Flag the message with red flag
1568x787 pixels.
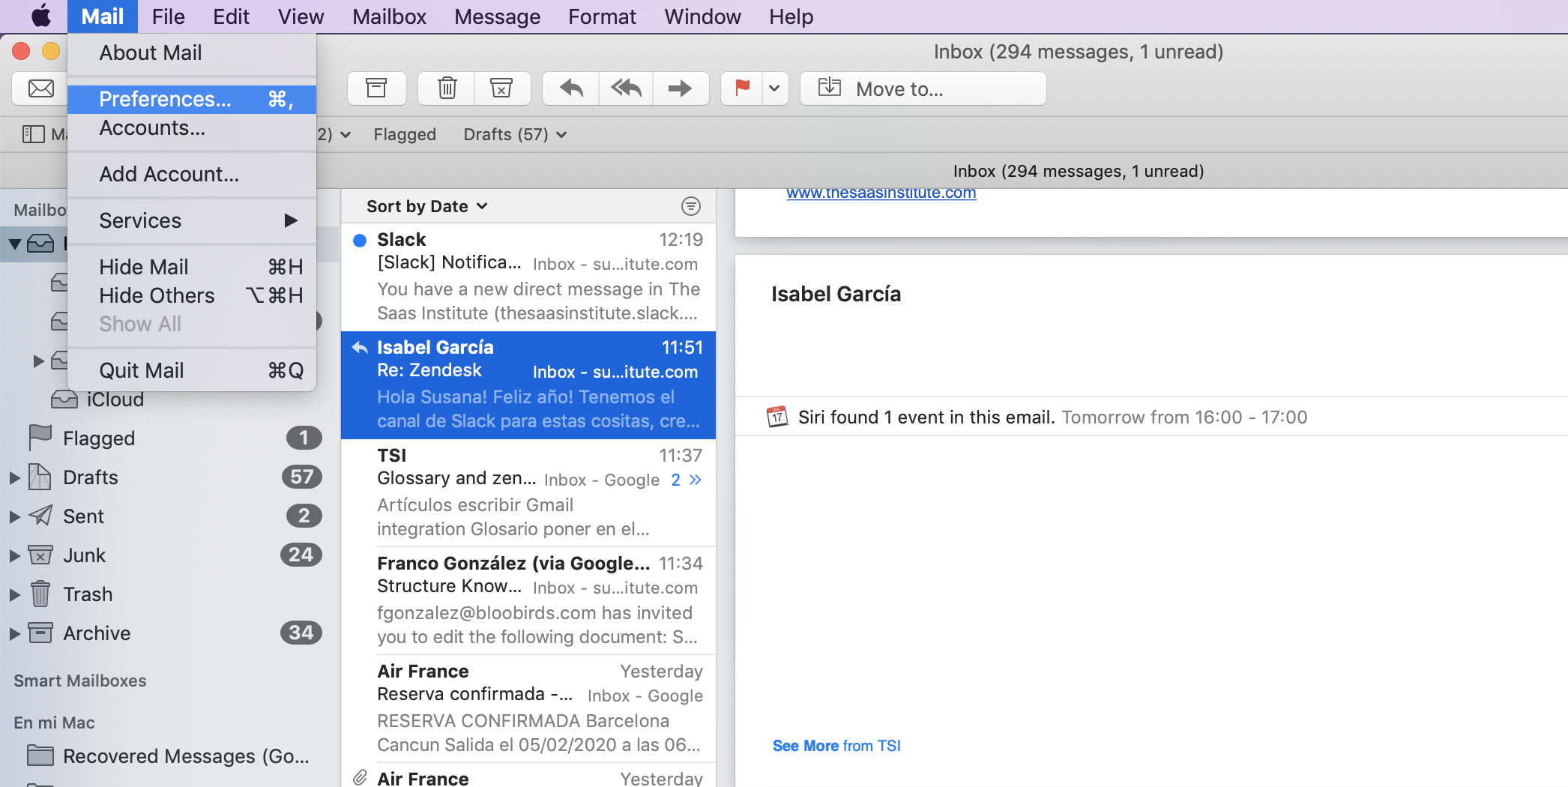click(742, 88)
